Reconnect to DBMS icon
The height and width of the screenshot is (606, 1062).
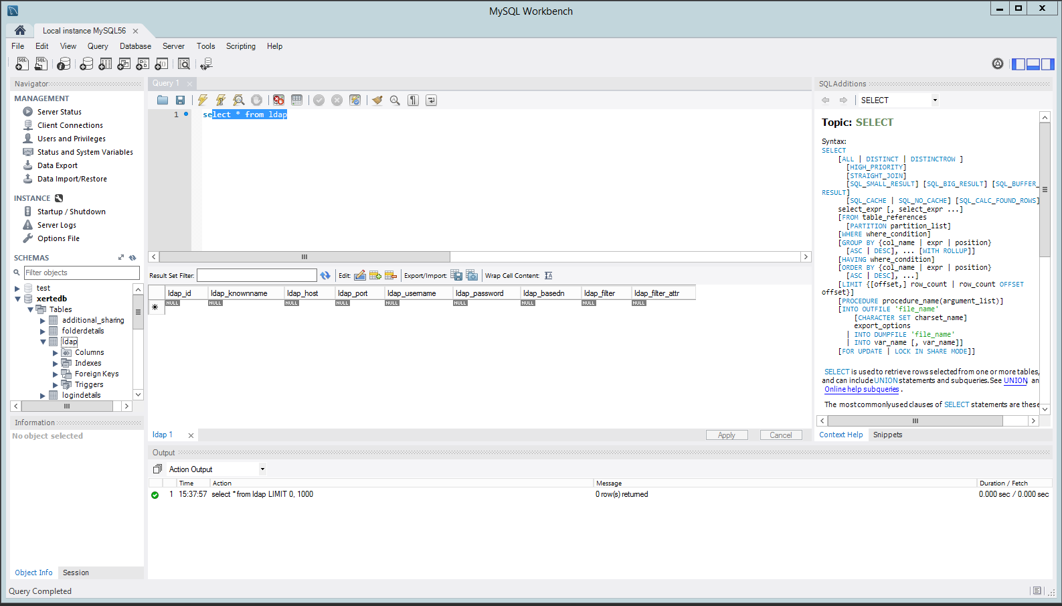[206, 64]
